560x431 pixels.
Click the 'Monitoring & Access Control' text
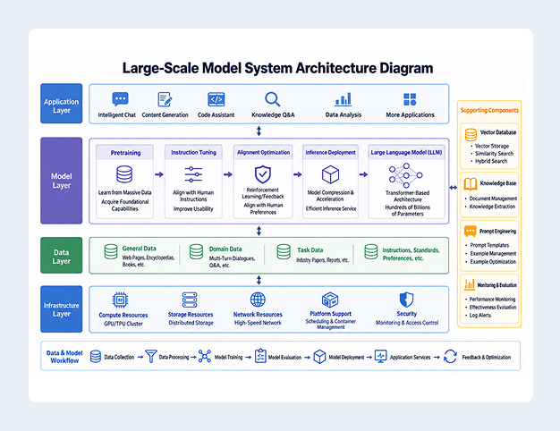click(x=407, y=323)
